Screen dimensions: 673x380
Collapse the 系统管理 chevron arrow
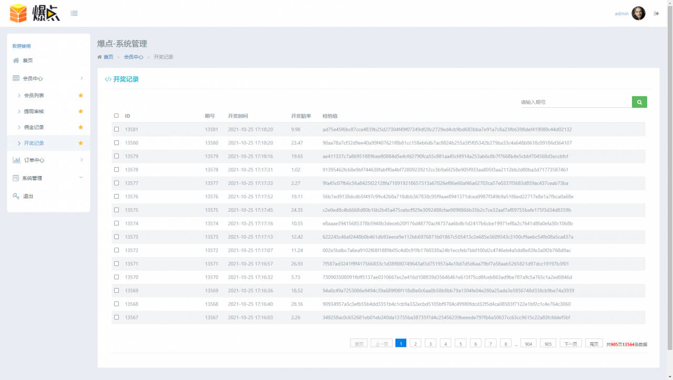(81, 178)
